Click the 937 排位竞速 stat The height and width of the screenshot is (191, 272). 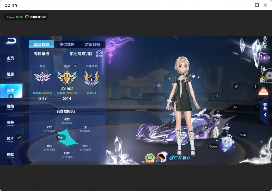click(49, 129)
